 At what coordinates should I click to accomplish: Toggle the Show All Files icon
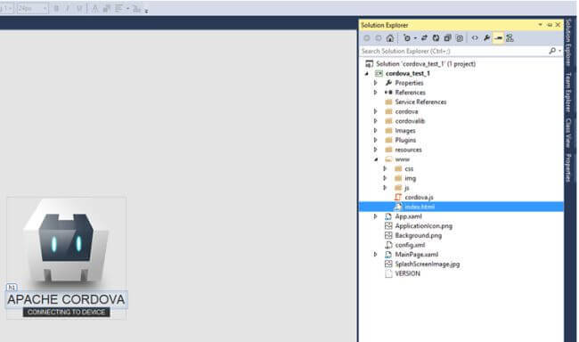[x=460, y=38]
